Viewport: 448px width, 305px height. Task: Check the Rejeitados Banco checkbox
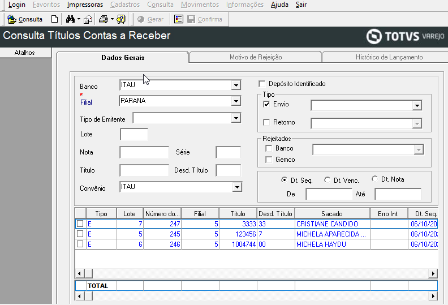coord(269,148)
